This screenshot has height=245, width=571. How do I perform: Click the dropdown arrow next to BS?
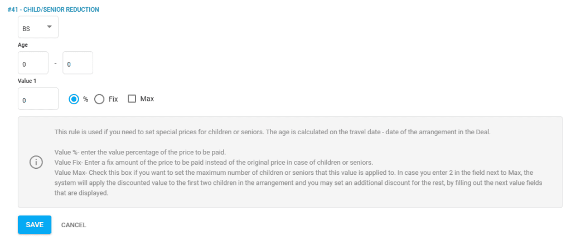49,27
